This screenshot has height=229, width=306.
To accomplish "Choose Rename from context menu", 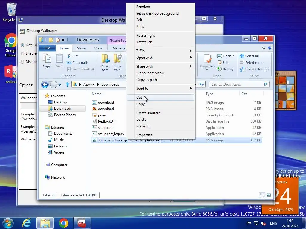I will (160, 126).
